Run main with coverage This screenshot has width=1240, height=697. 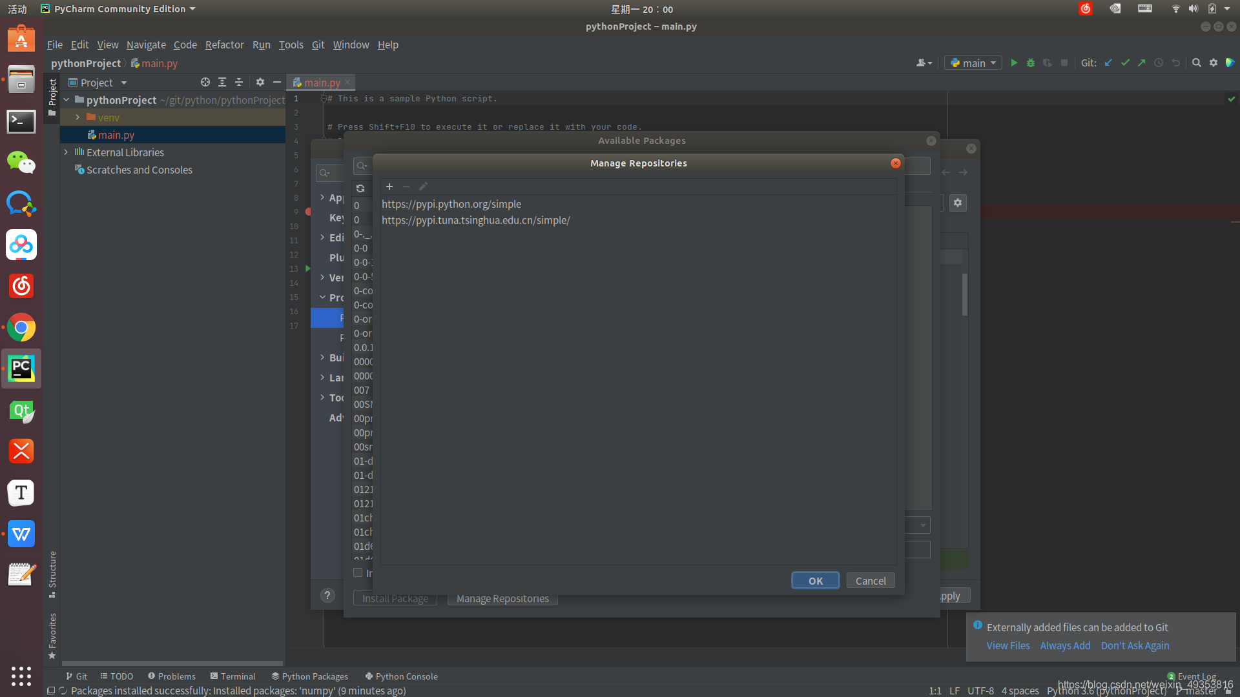[x=1048, y=63]
